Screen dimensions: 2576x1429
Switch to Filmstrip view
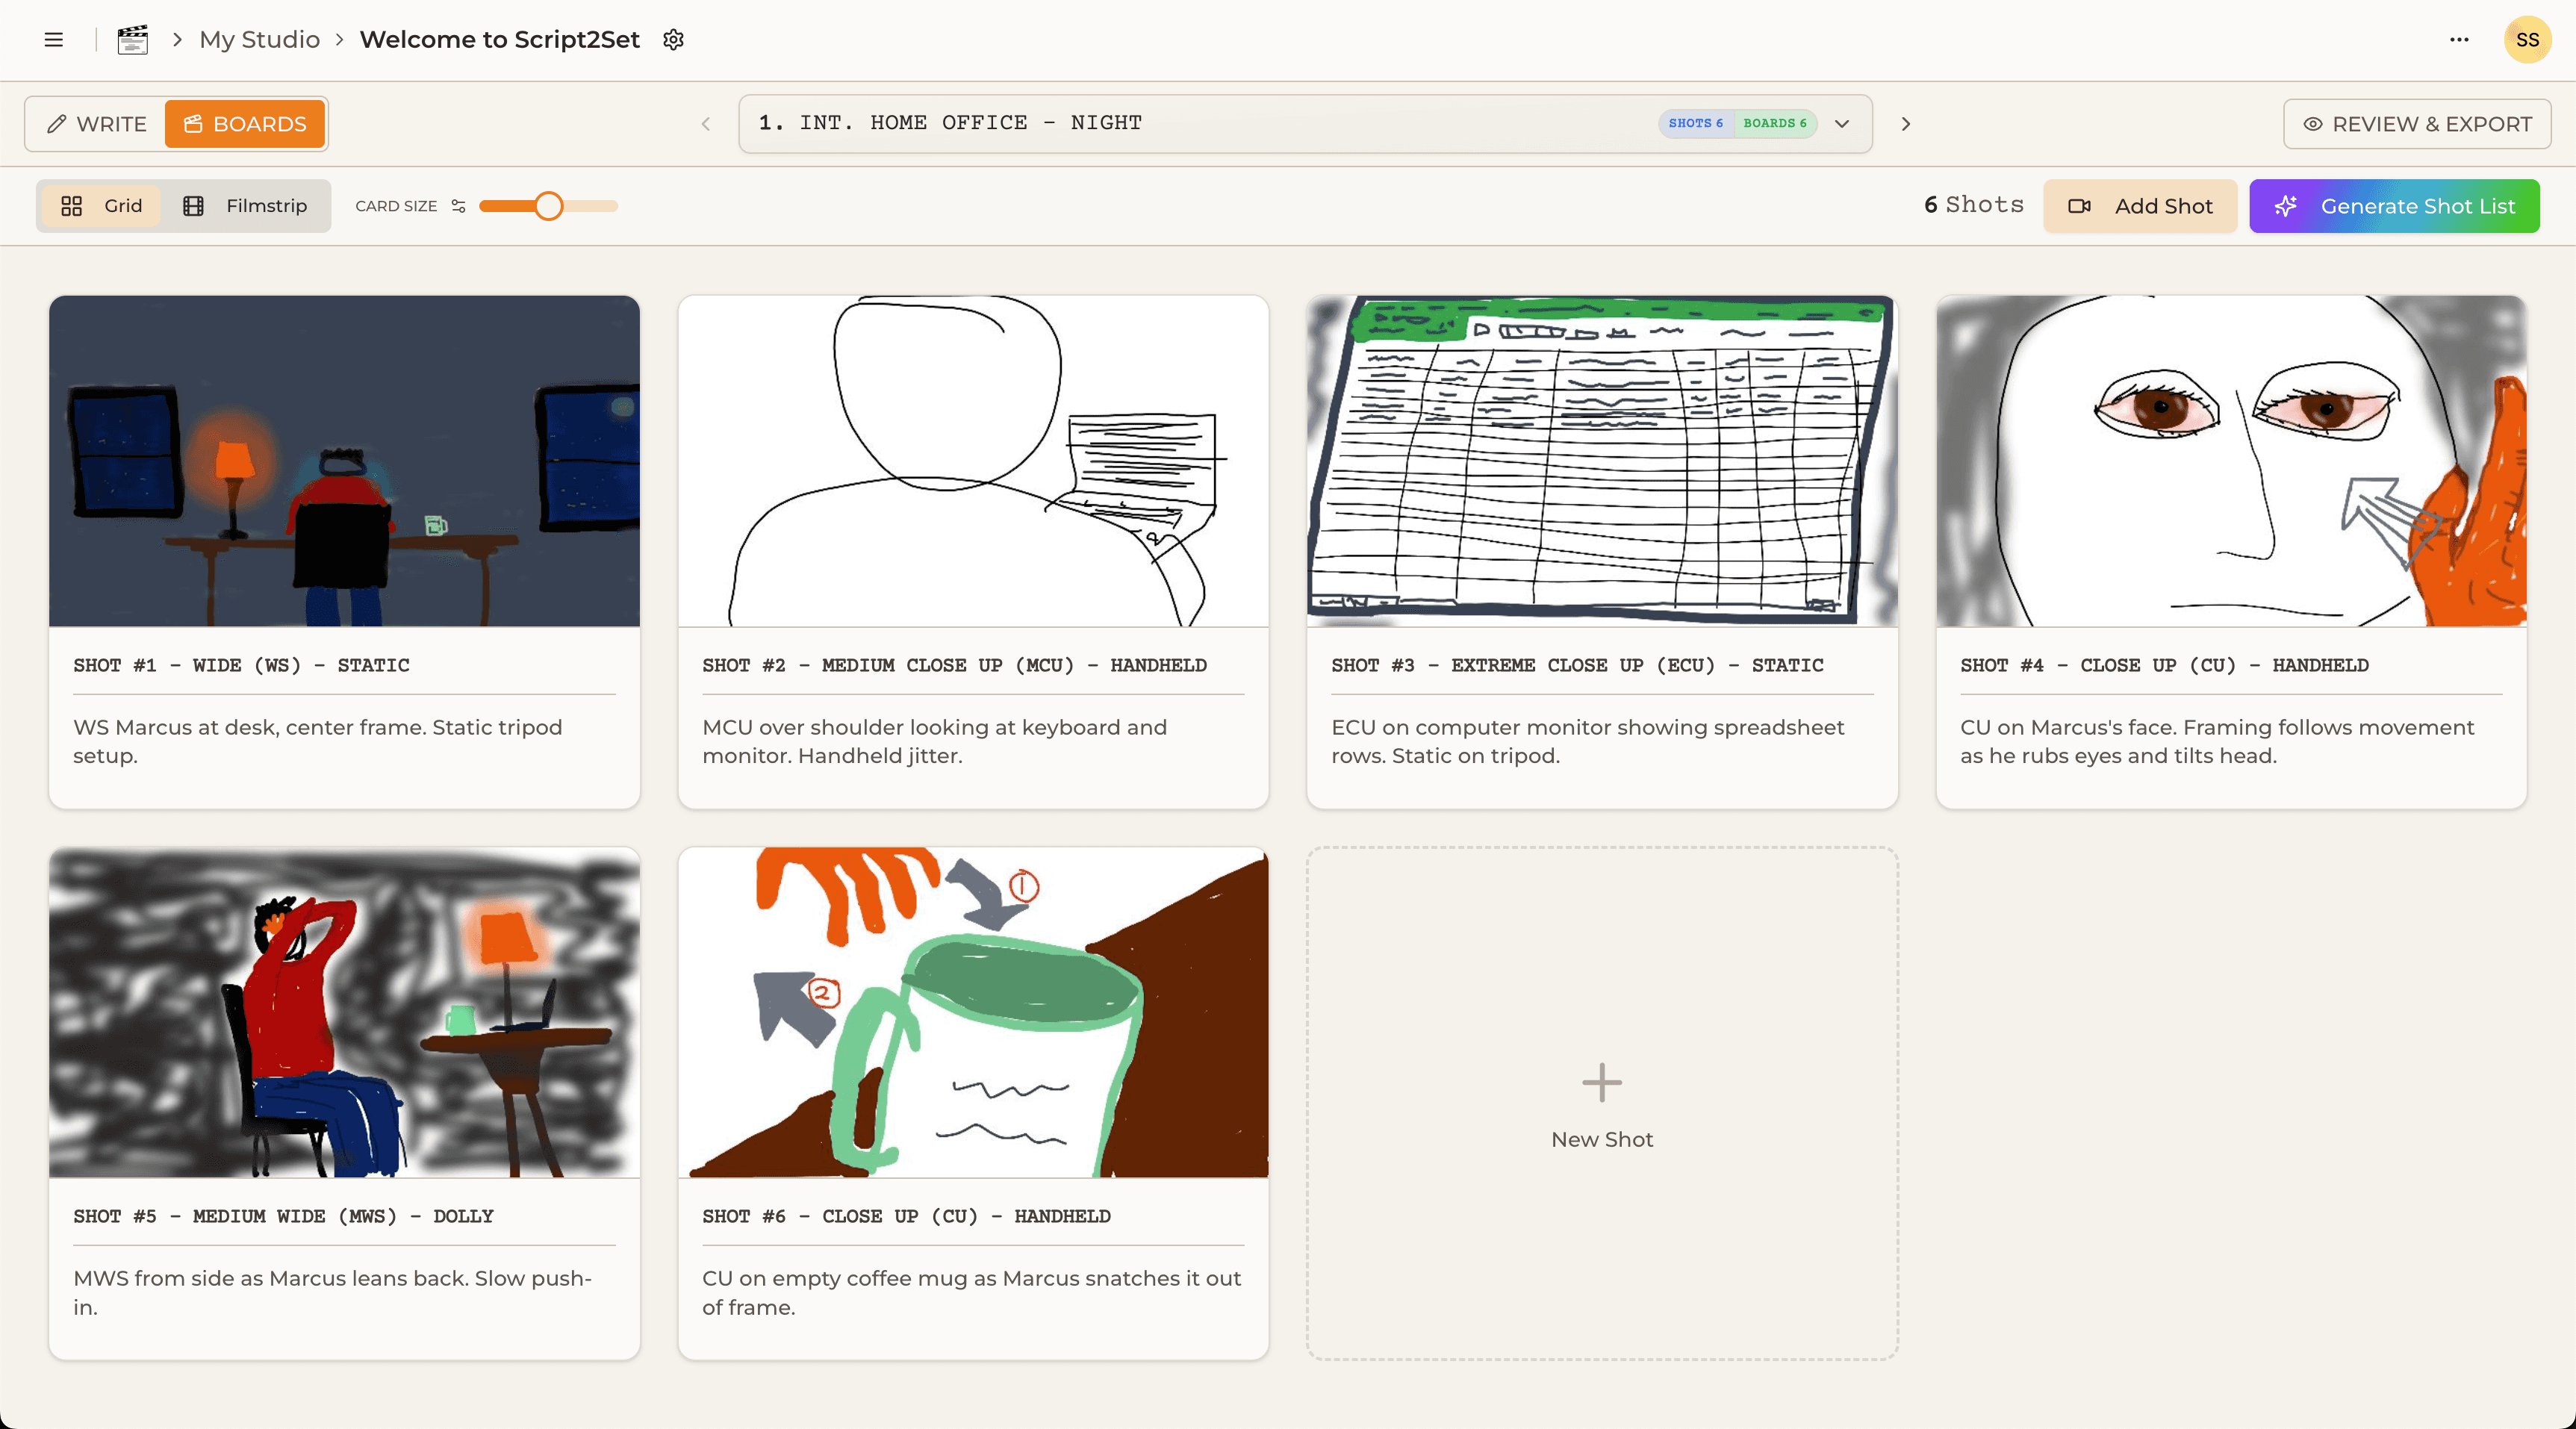246,206
